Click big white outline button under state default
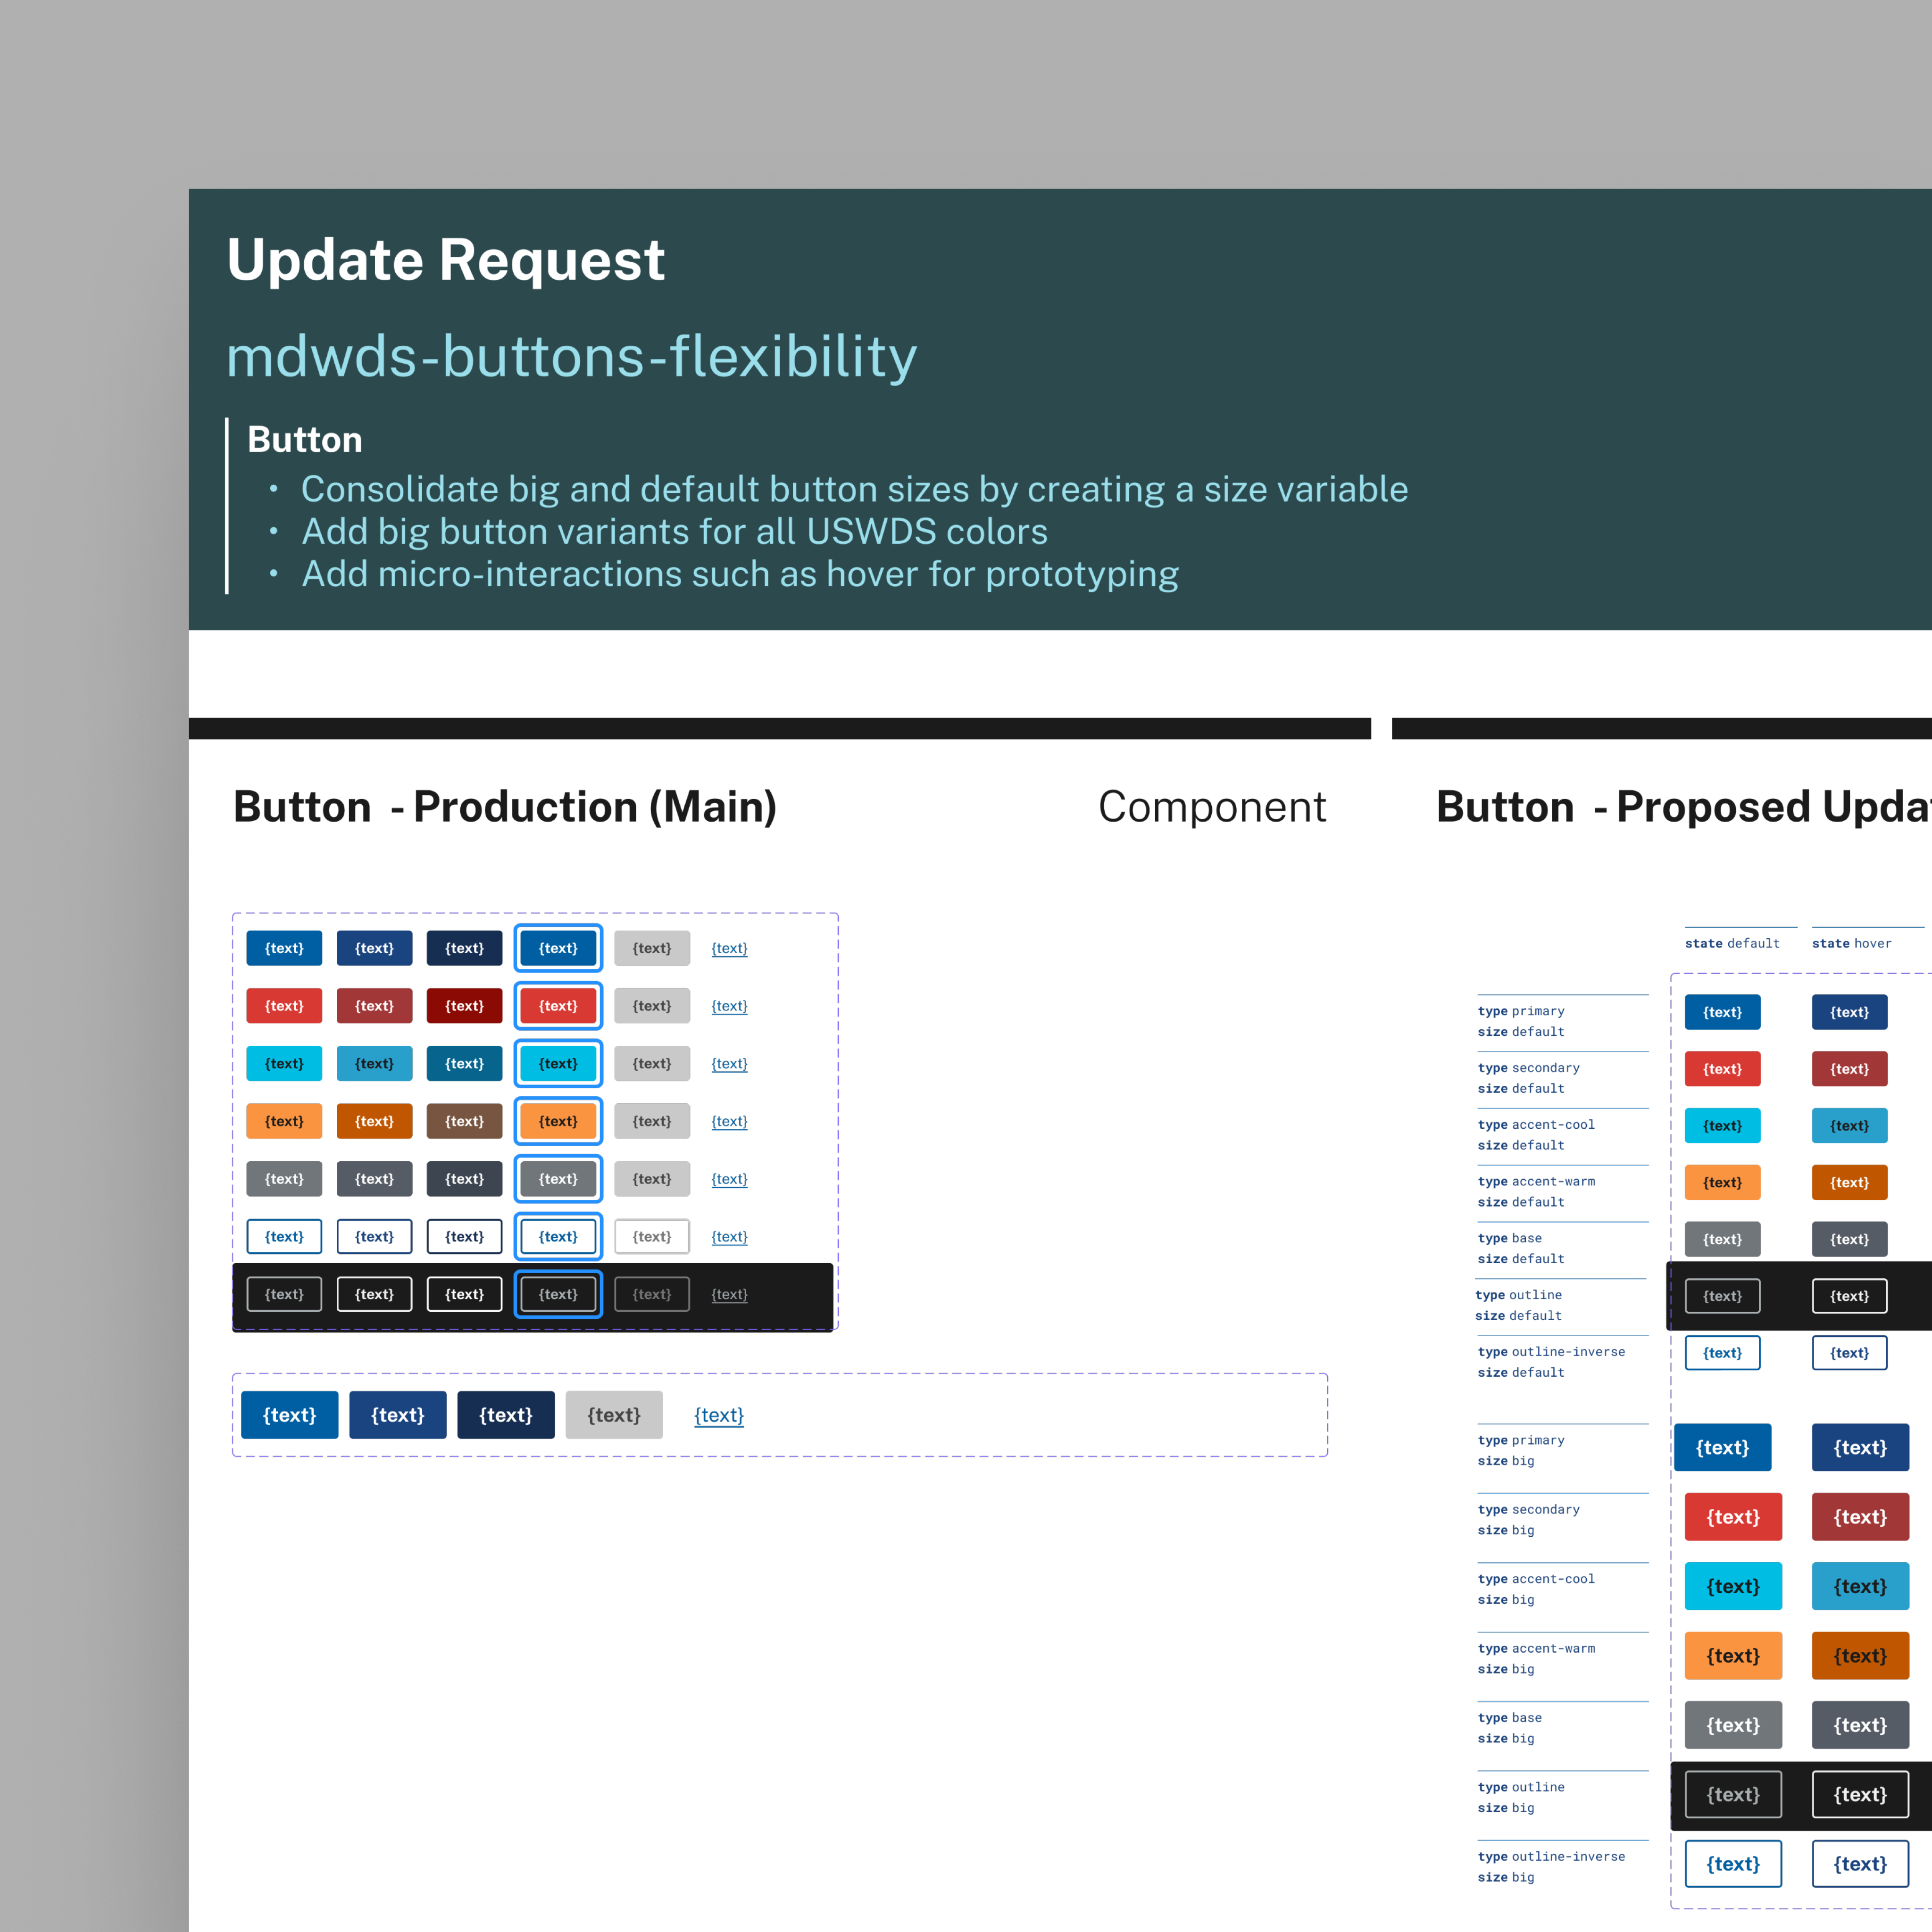 [1733, 1864]
